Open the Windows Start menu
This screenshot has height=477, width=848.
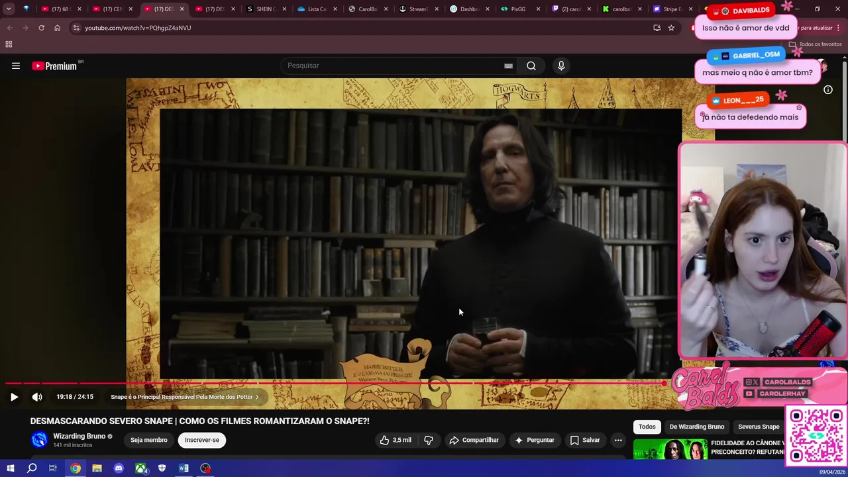point(10,468)
